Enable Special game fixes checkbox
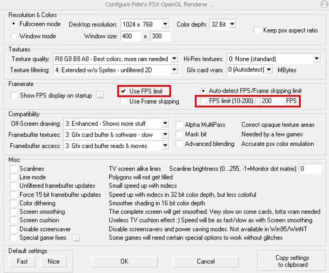This screenshot has width=329, height=273. tap(14, 238)
